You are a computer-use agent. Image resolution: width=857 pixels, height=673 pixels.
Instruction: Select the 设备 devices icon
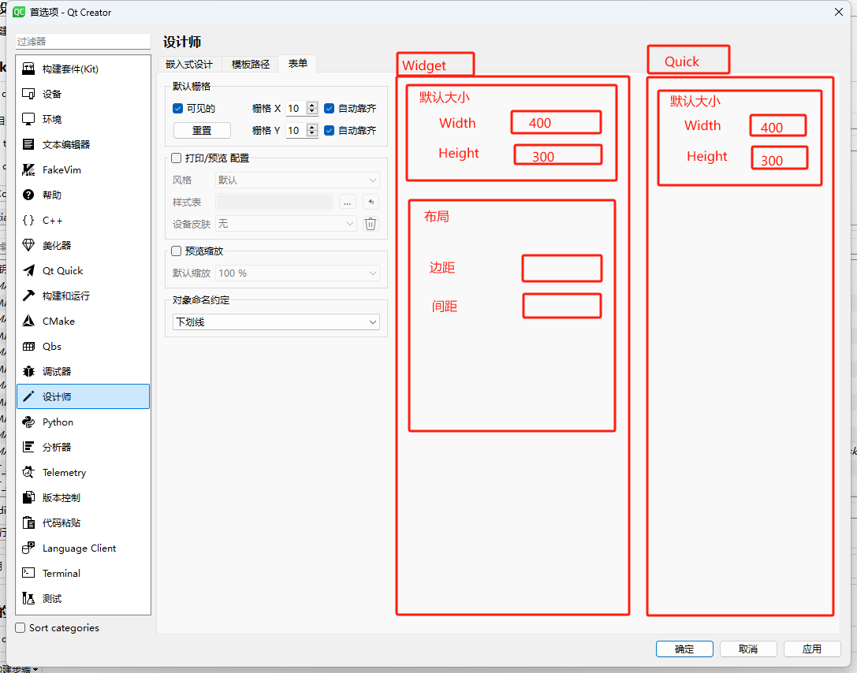(x=28, y=94)
